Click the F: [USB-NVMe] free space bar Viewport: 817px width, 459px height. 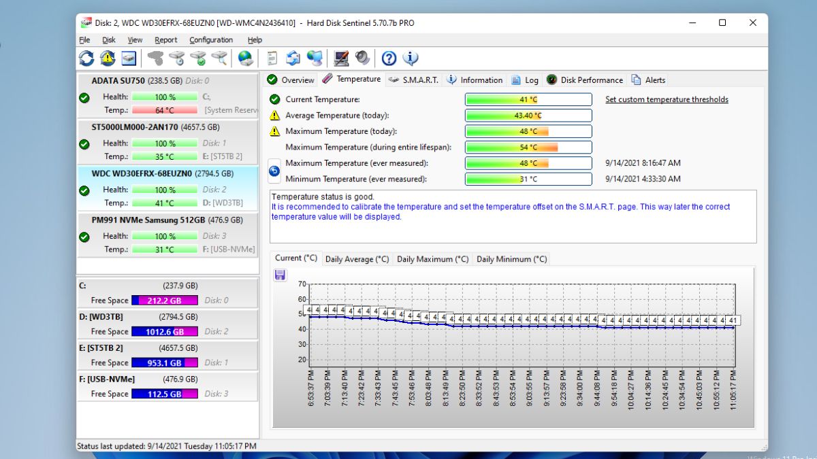point(165,394)
